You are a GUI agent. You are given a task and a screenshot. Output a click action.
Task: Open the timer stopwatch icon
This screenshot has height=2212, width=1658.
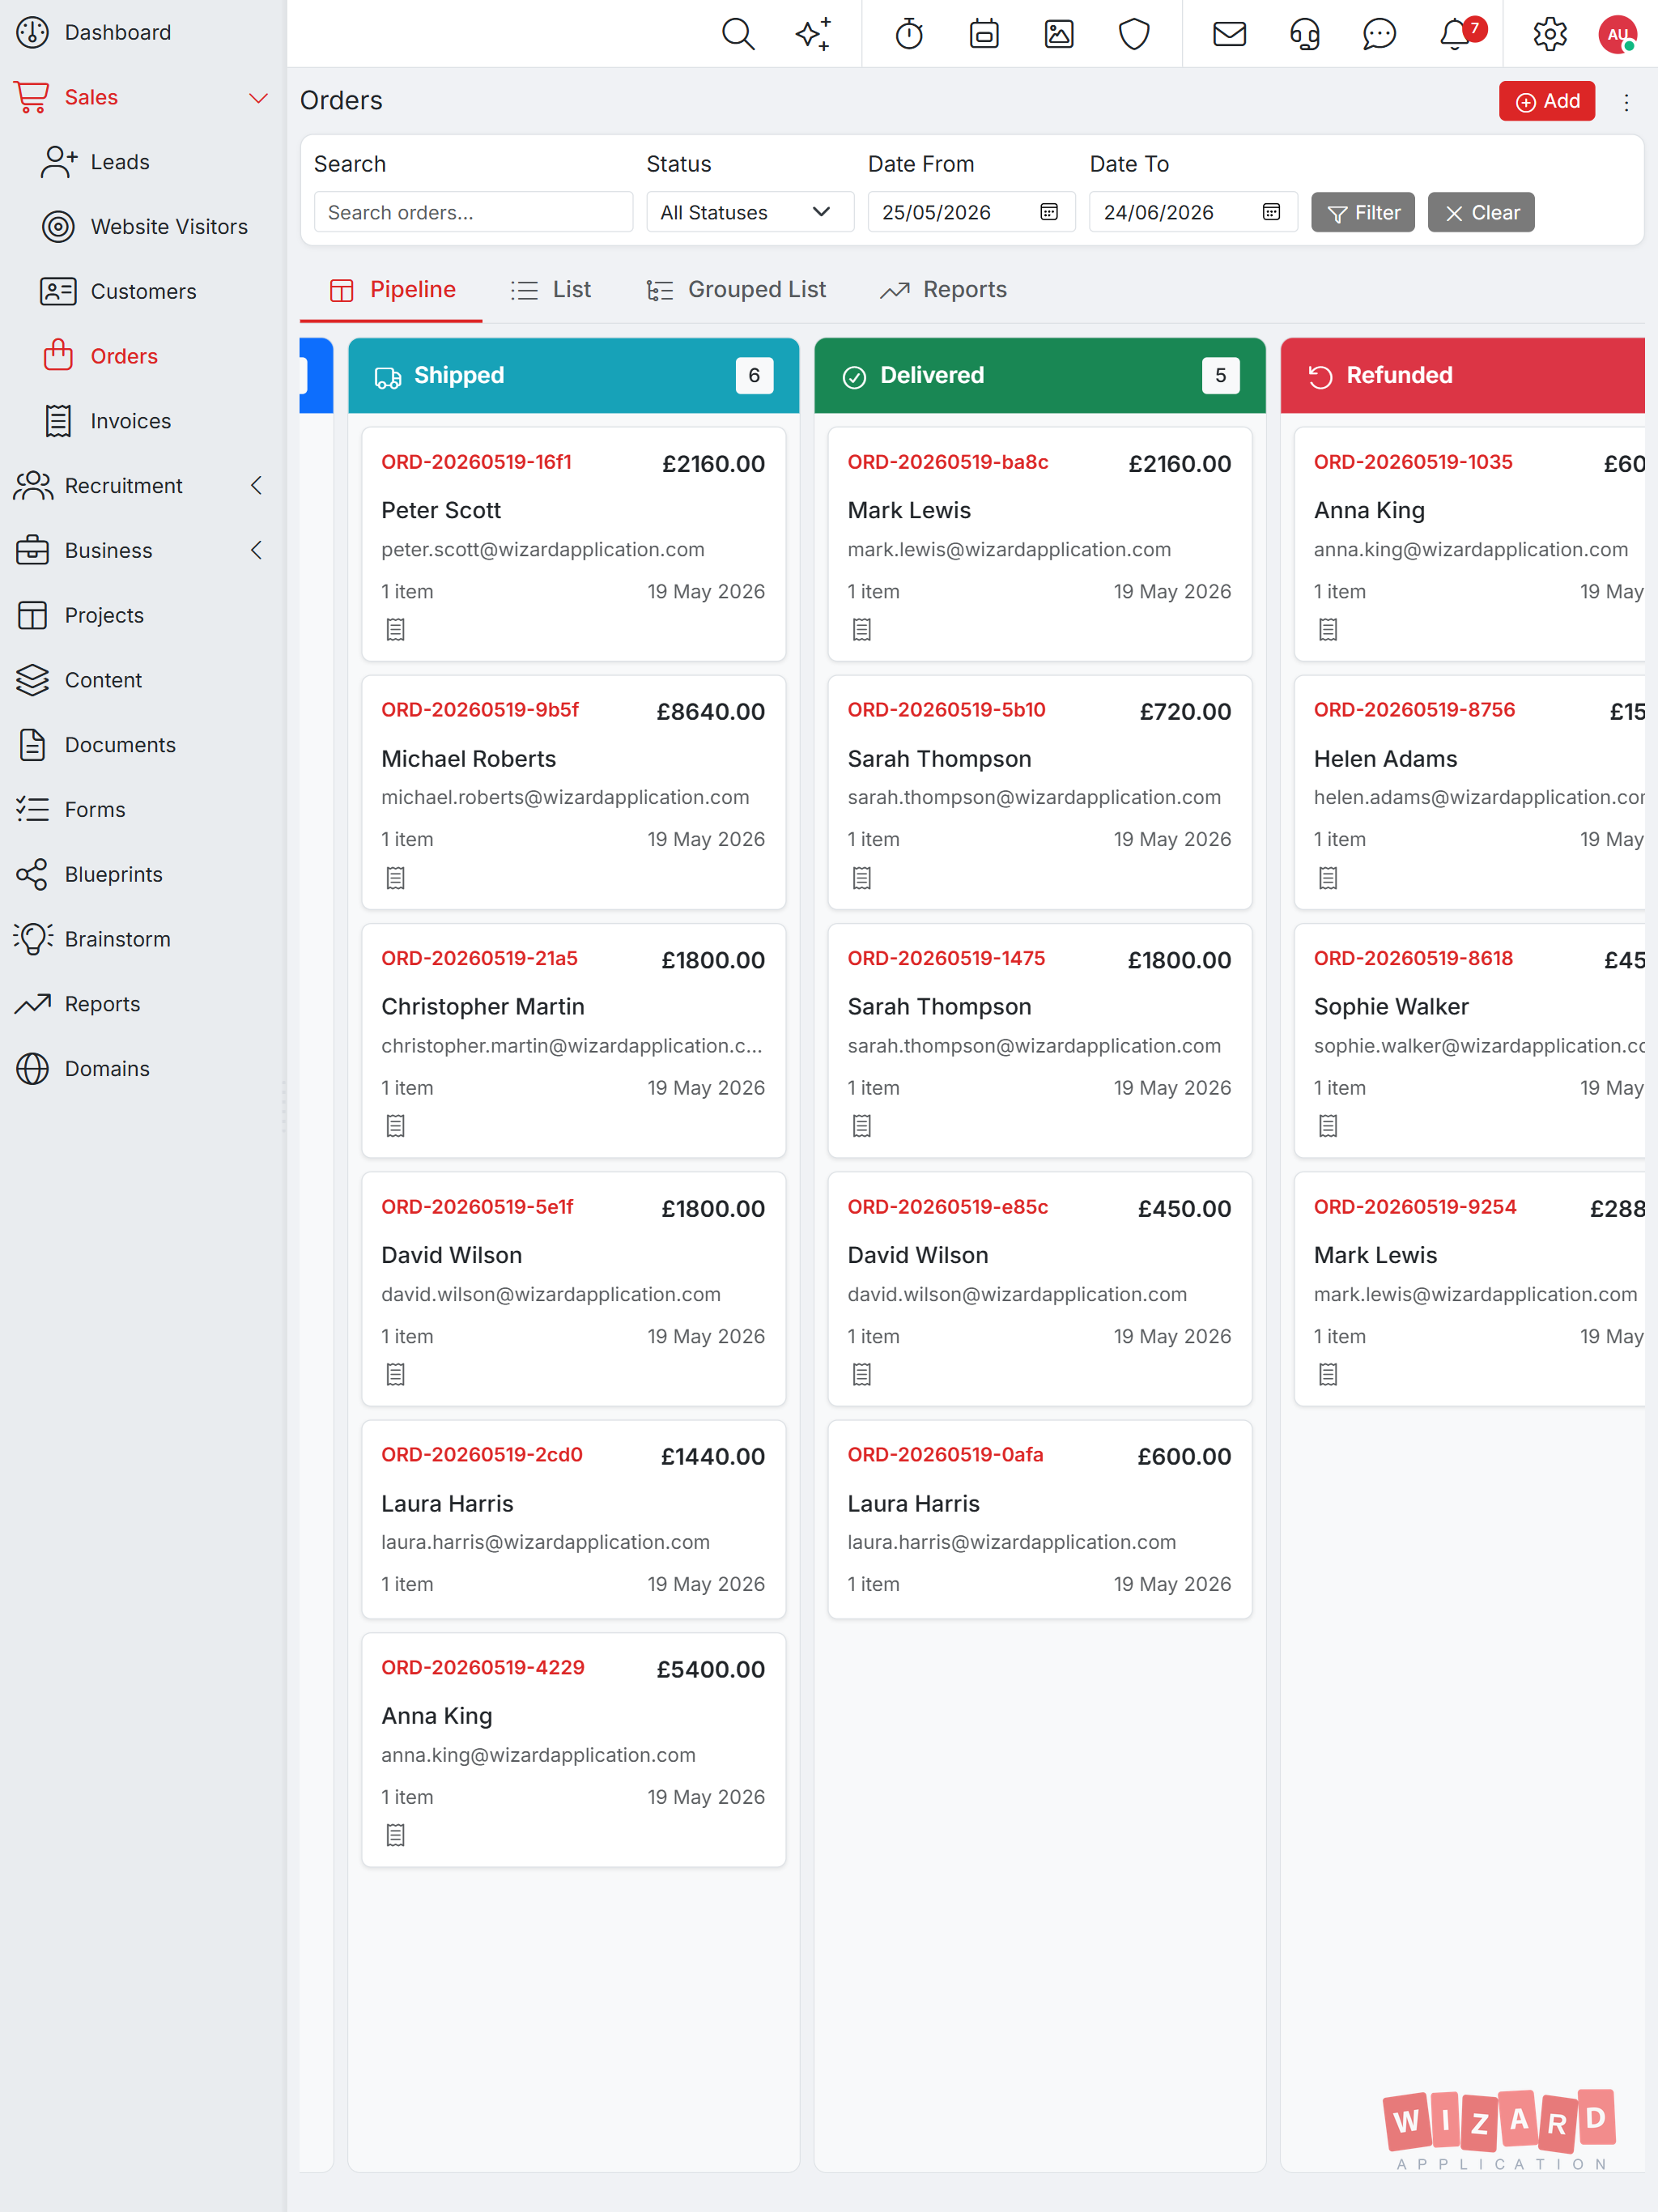click(909, 34)
